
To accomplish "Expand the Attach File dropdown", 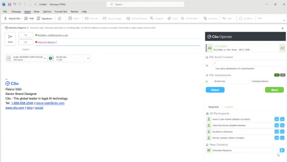I will (21, 19).
